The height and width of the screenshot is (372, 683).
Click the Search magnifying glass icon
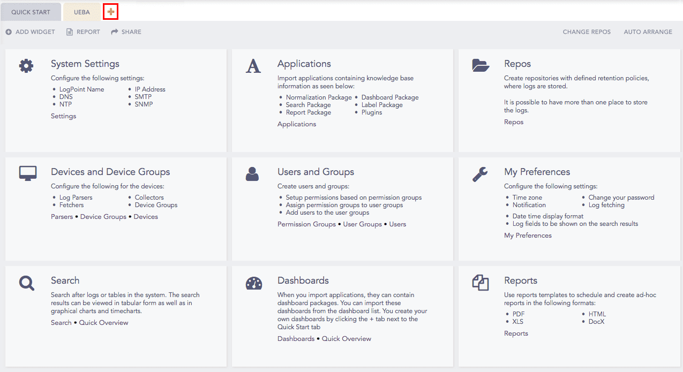[27, 283]
